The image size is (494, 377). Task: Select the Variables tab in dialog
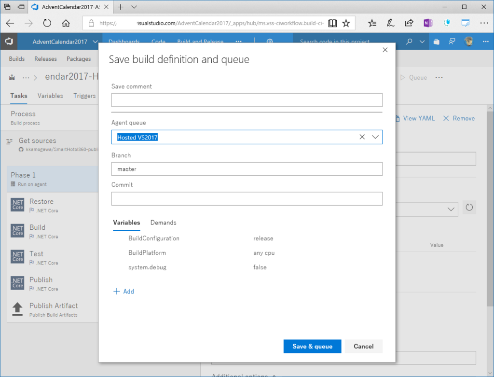(126, 223)
